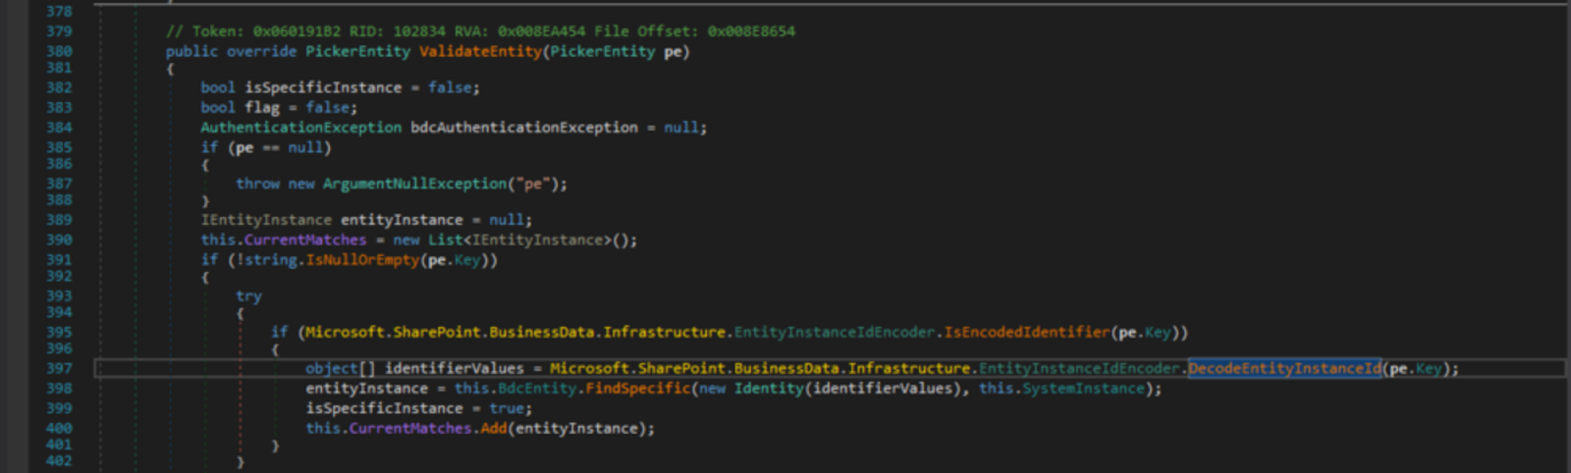This screenshot has height=473, width=1571.
Task: Click line number 397 in the gutter
Action: point(59,369)
